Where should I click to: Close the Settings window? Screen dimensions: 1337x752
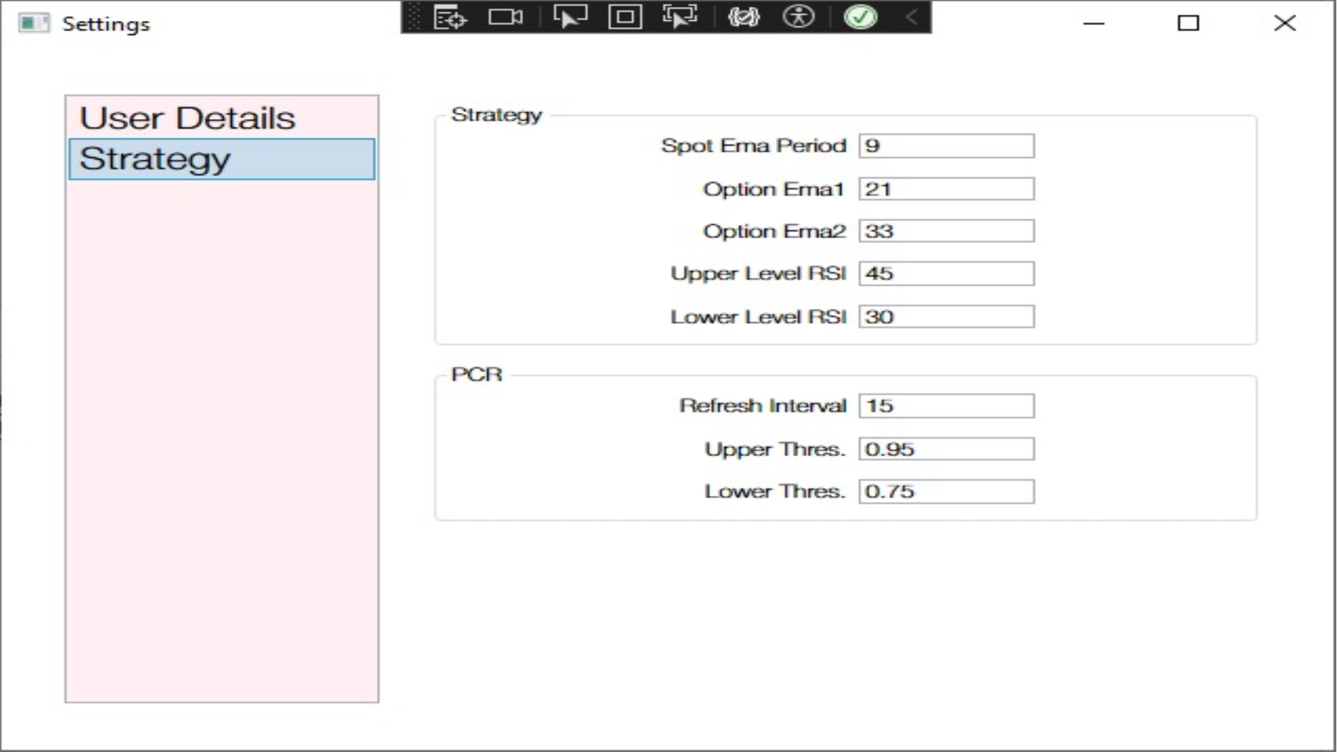pos(1285,23)
